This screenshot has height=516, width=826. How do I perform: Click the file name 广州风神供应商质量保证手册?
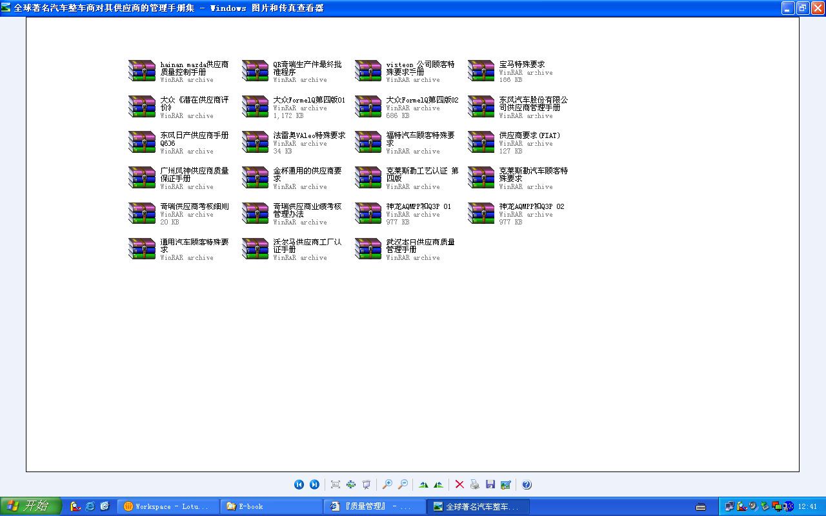195,175
